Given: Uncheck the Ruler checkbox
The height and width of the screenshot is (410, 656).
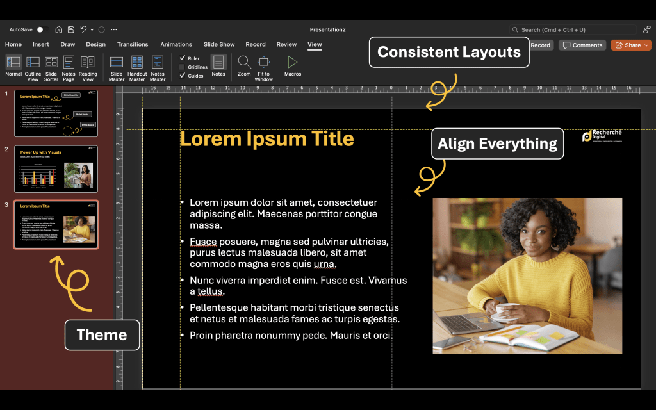Looking at the screenshot, I should 182,58.
